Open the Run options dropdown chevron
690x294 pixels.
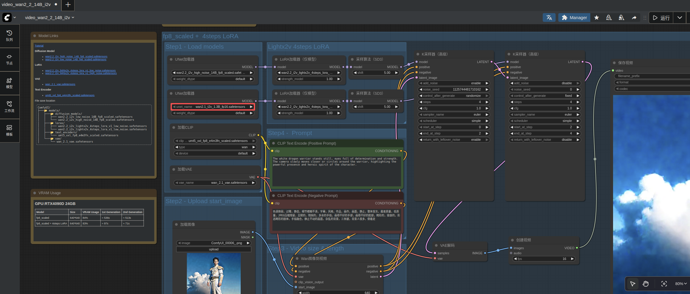[x=680, y=18]
